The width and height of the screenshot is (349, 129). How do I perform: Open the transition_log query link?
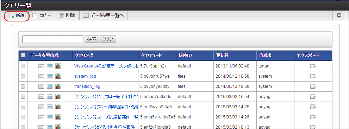87,86
